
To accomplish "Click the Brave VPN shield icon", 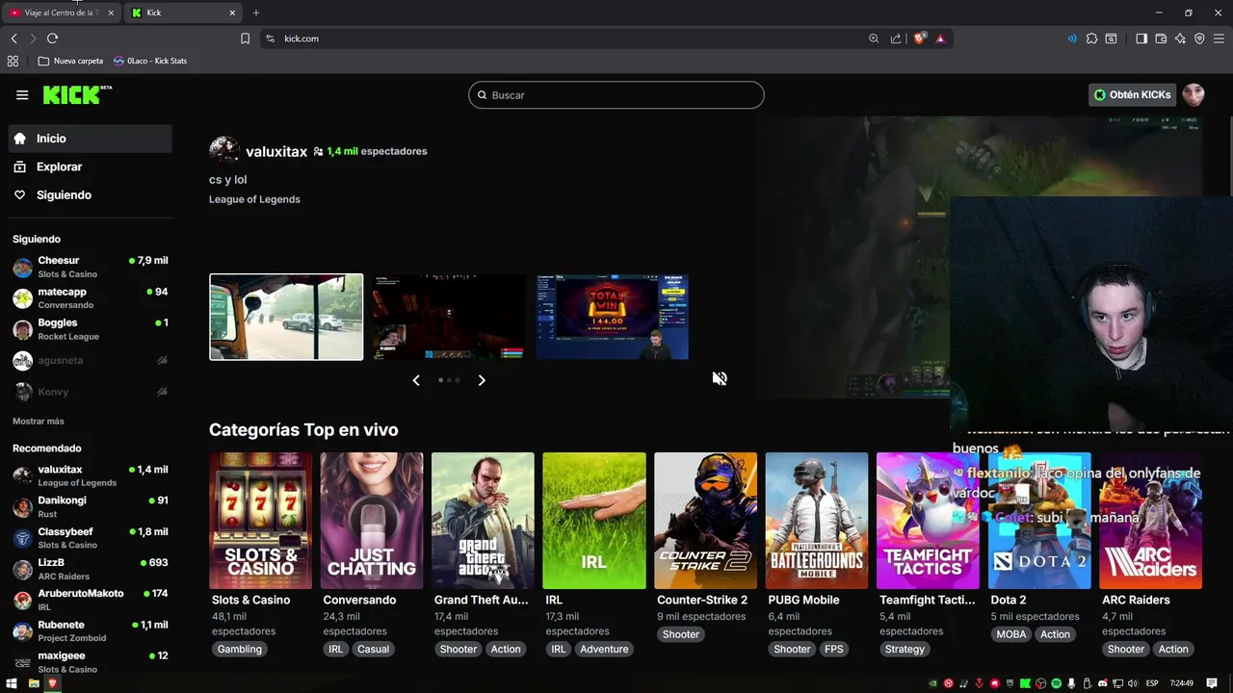I will click(1199, 38).
